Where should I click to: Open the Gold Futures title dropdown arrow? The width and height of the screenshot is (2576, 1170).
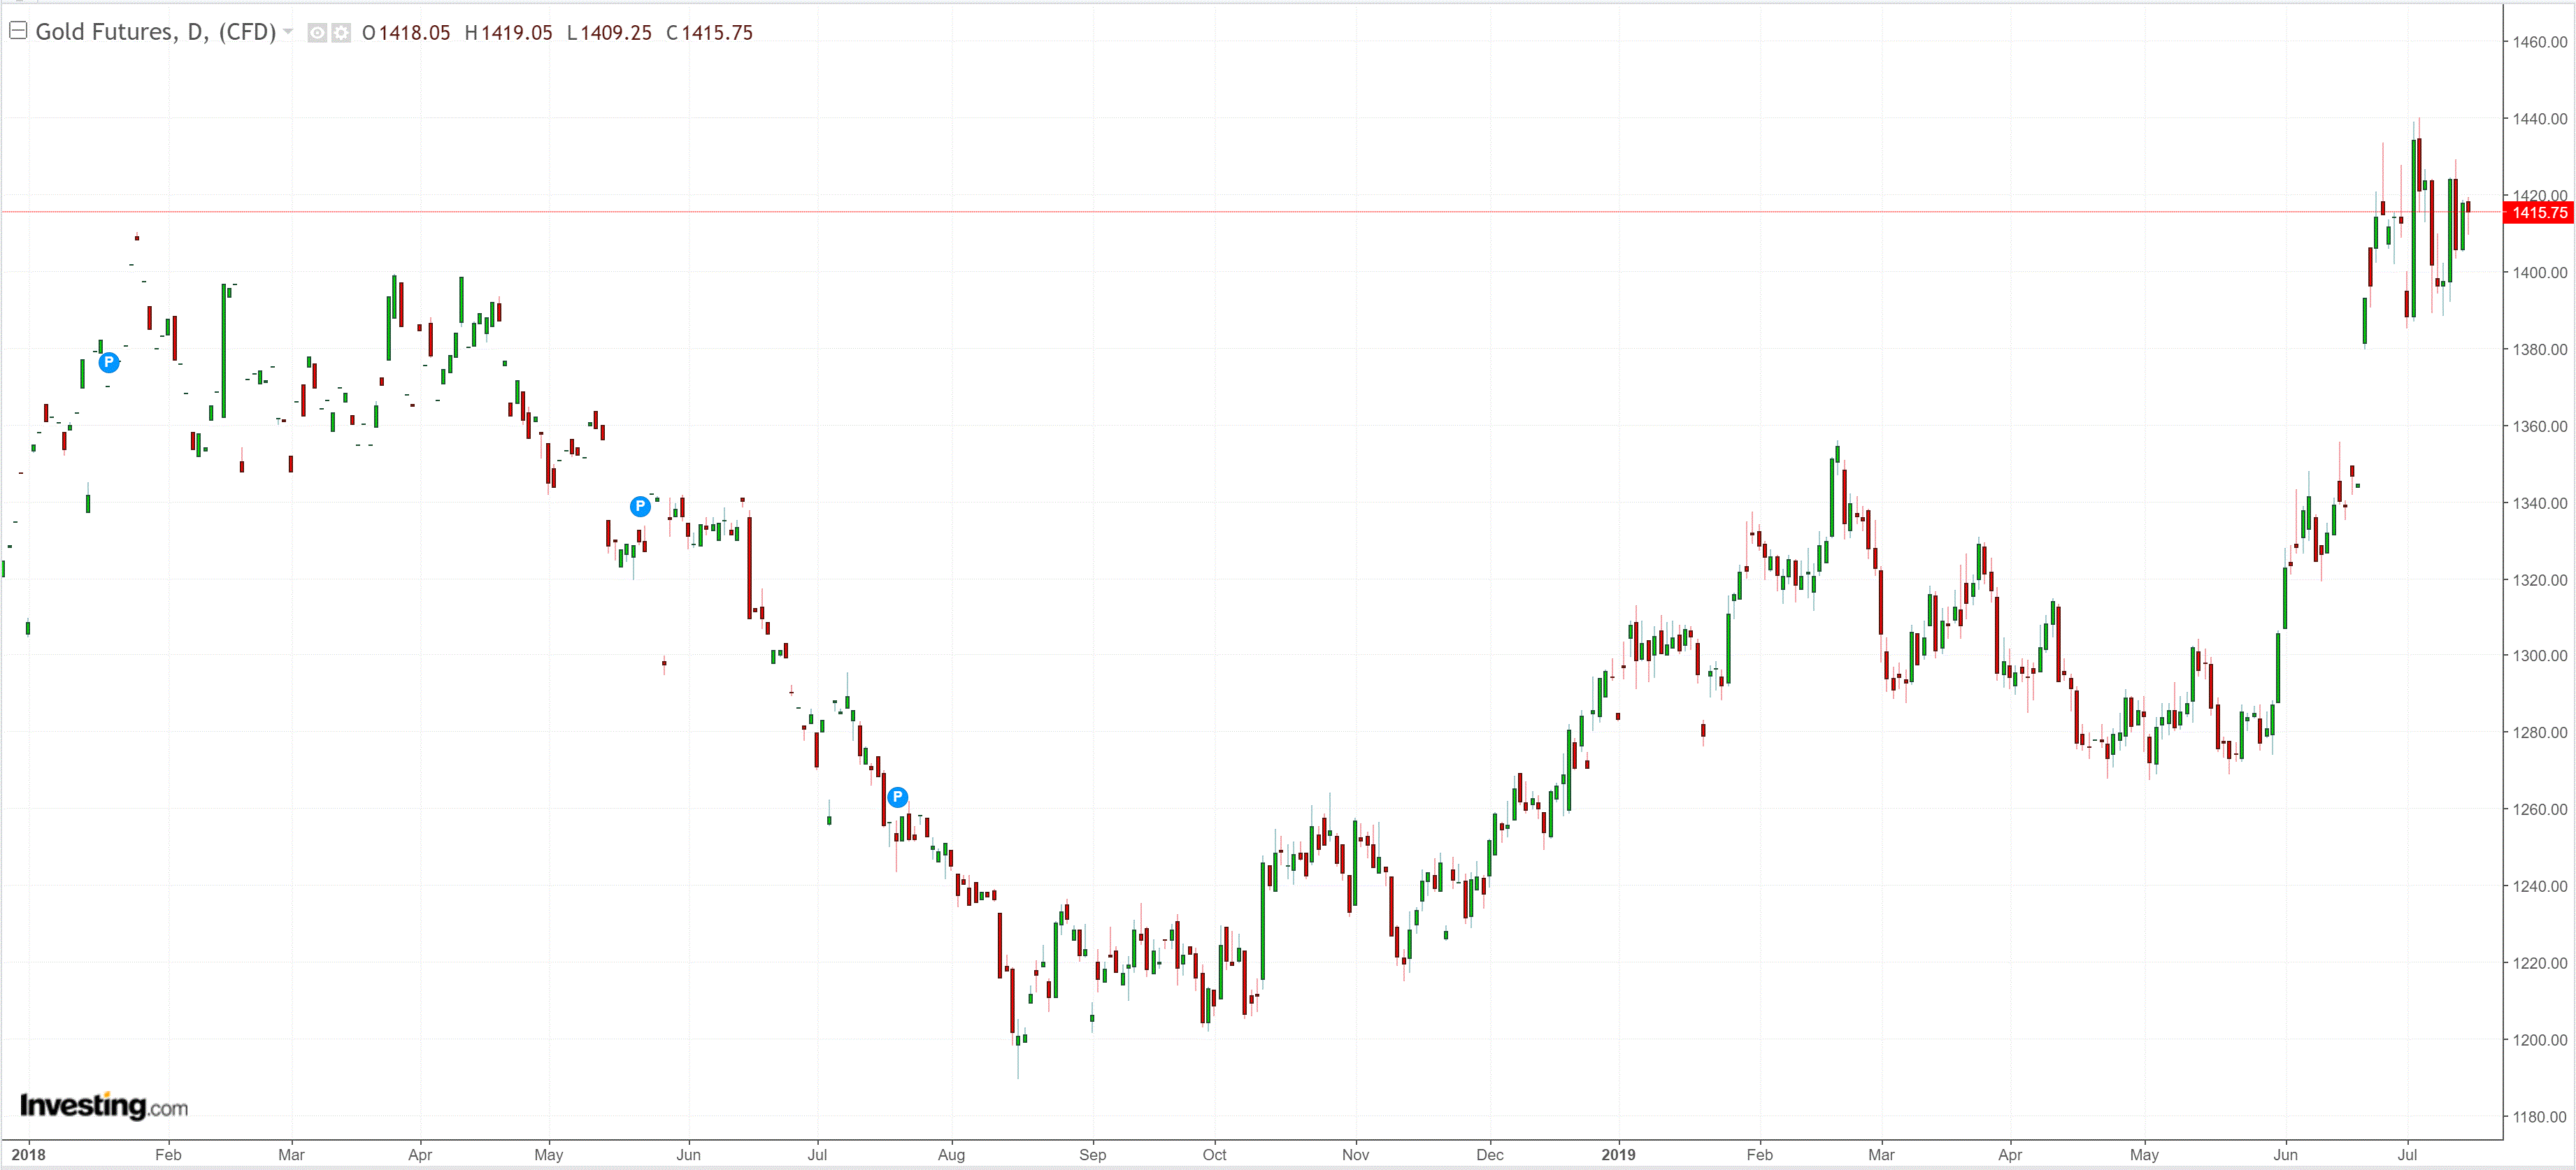pyautogui.click(x=288, y=32)
